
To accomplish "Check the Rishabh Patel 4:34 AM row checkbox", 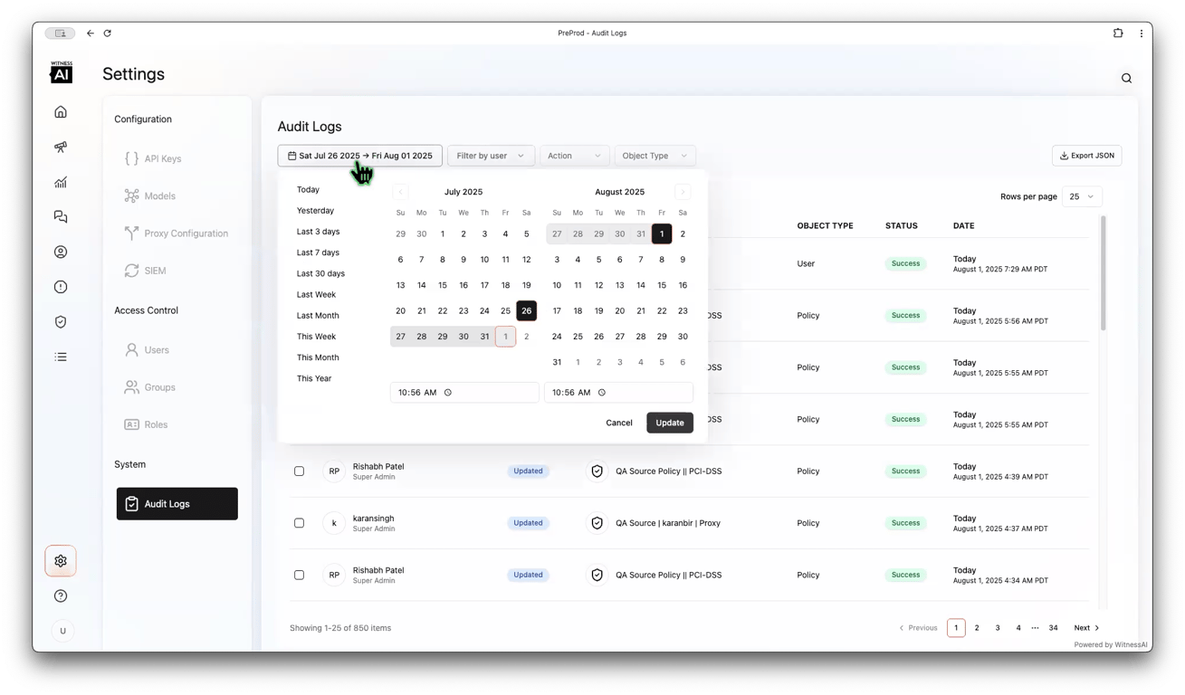I will click(x=299, y=576).
